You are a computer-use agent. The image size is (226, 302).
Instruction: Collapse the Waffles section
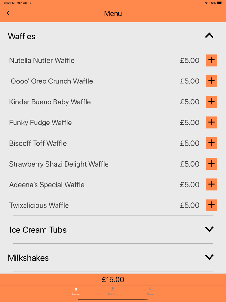pos(209,36)
